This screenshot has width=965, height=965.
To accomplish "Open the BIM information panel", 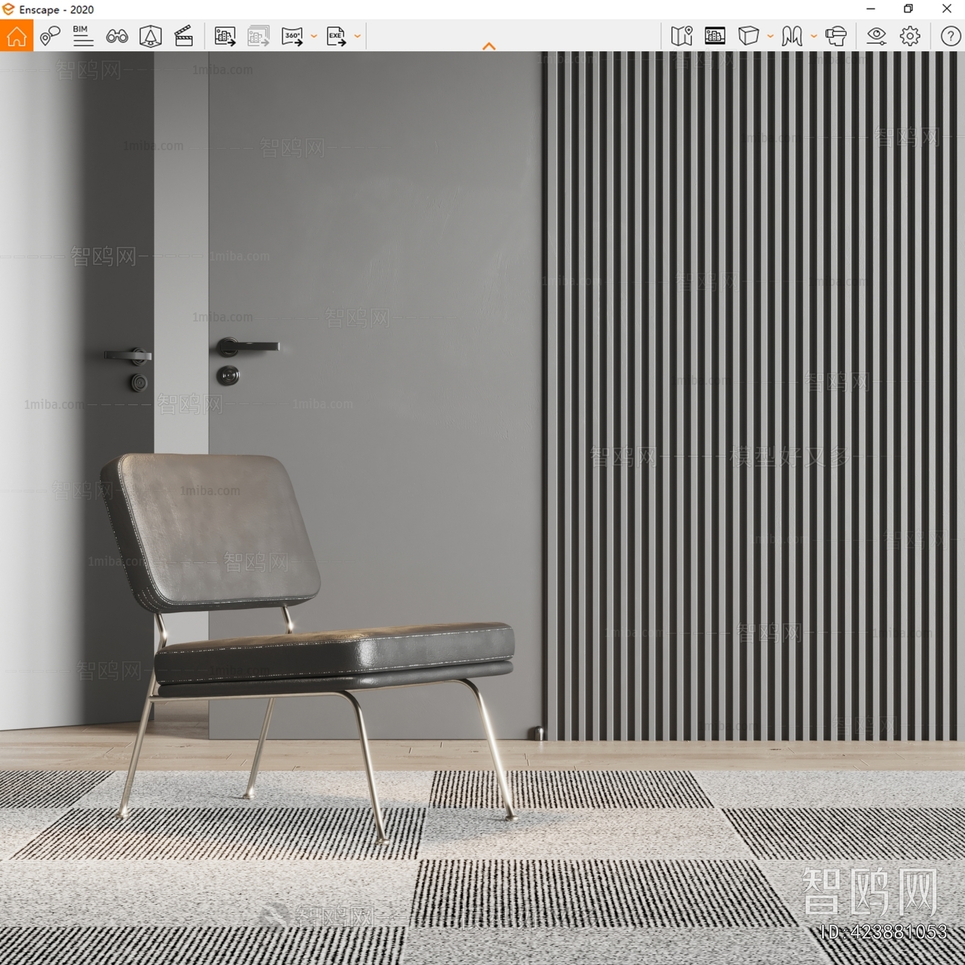I will (83, 36).
